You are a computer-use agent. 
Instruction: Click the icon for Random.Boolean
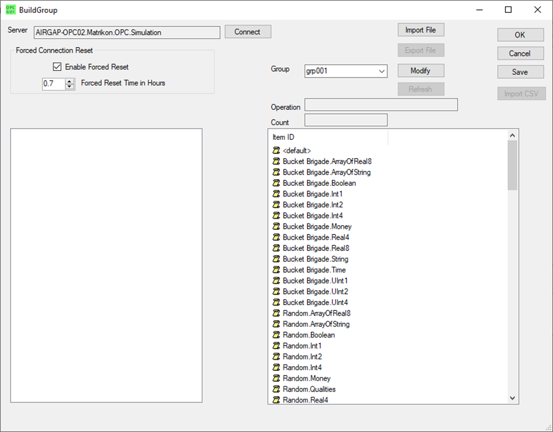(x=276, y=335)
